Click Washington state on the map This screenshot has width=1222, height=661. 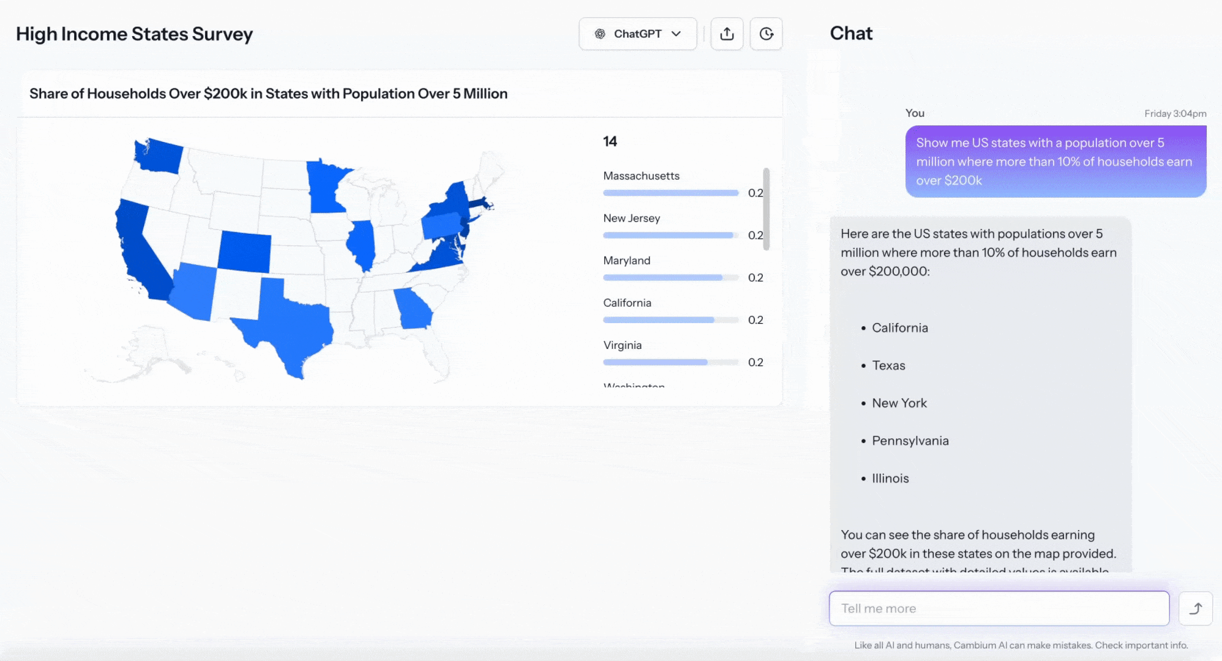(160, 156)
